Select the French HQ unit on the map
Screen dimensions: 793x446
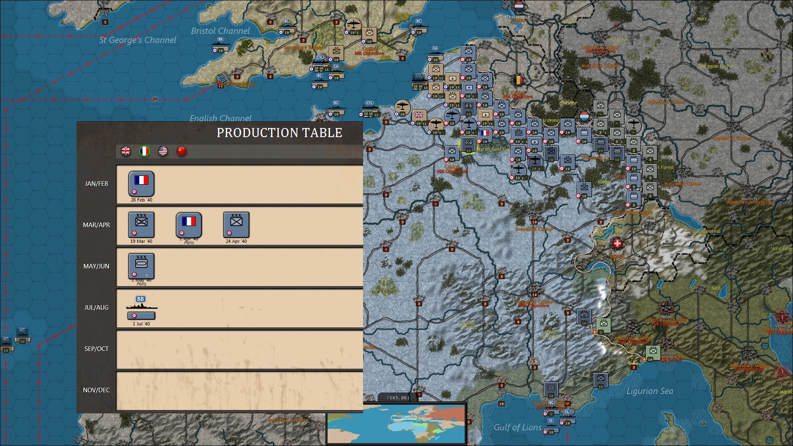pos(485,135)
